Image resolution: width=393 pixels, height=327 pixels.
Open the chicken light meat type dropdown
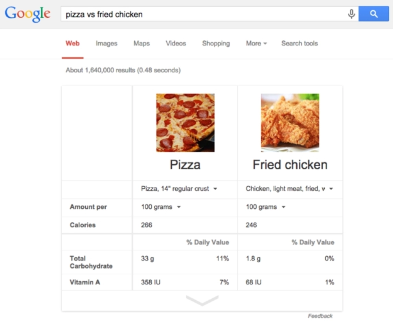click(x=289, y=189)
